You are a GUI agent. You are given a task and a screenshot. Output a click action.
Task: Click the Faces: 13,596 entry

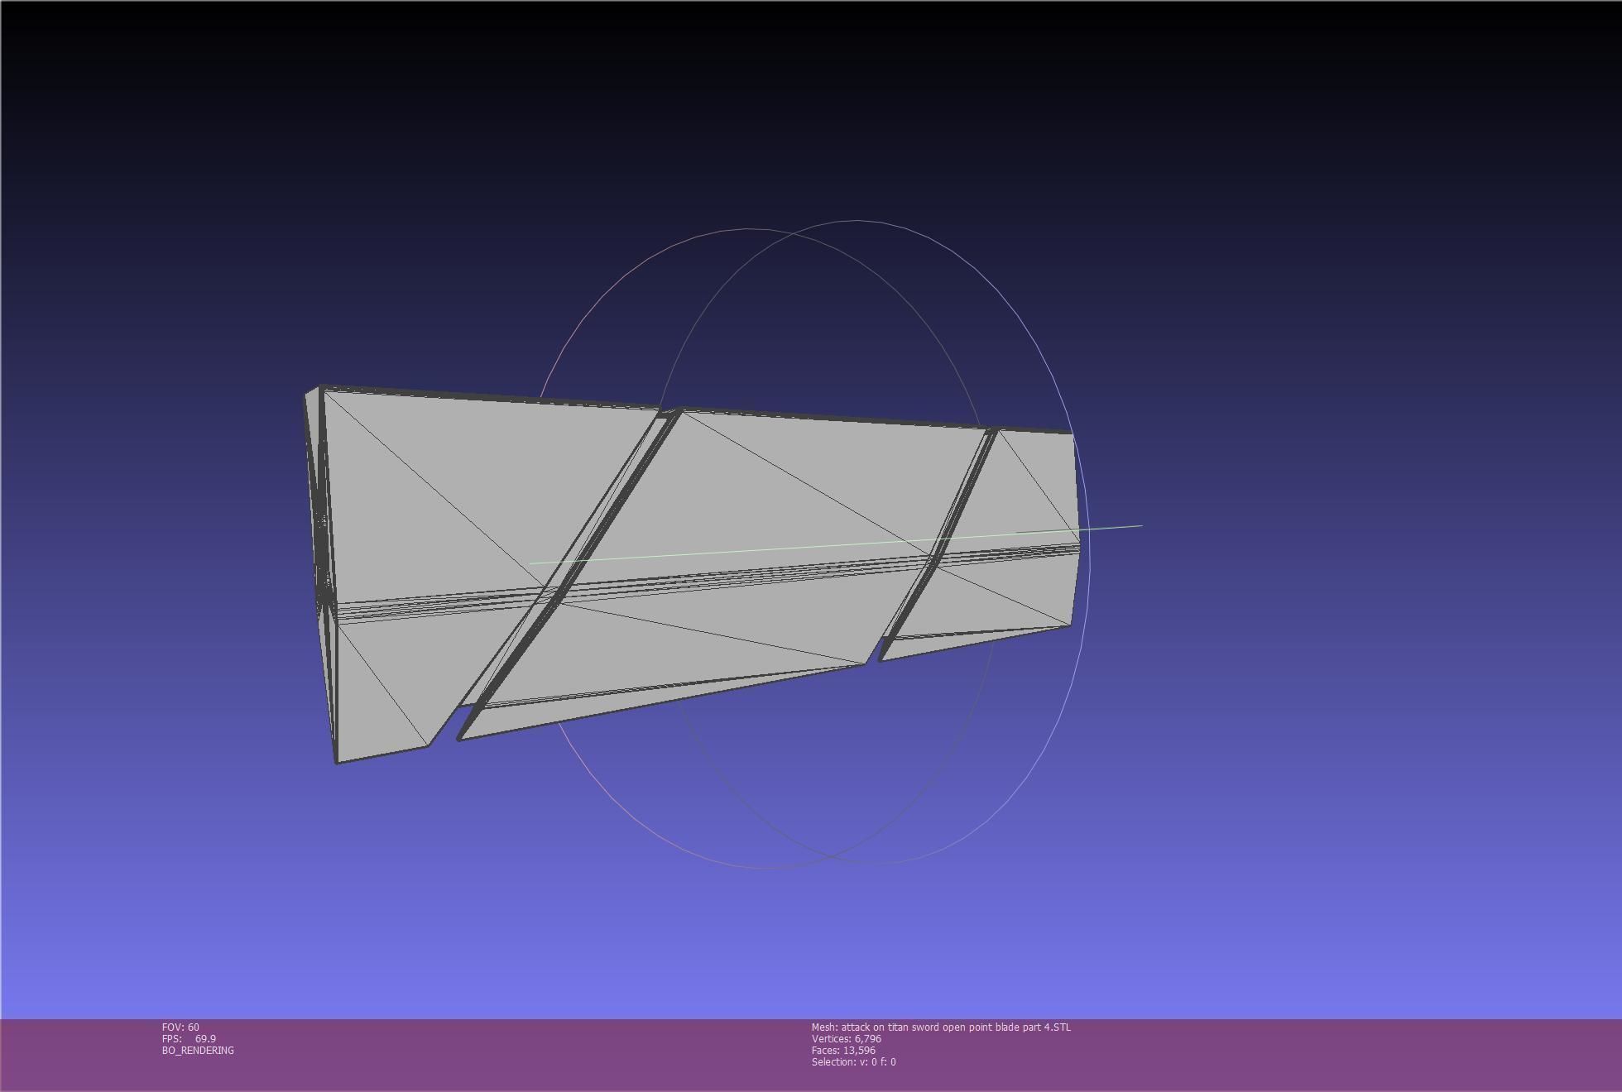coord(843,1050)
